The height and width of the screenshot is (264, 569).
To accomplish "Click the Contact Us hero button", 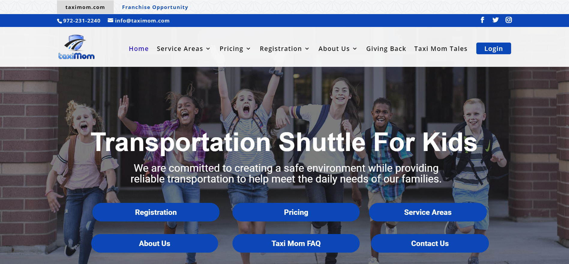I will pos(430,243).
